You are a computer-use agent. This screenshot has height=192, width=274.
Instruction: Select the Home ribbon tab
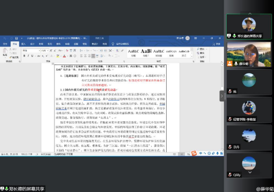(x=15, y=44)
